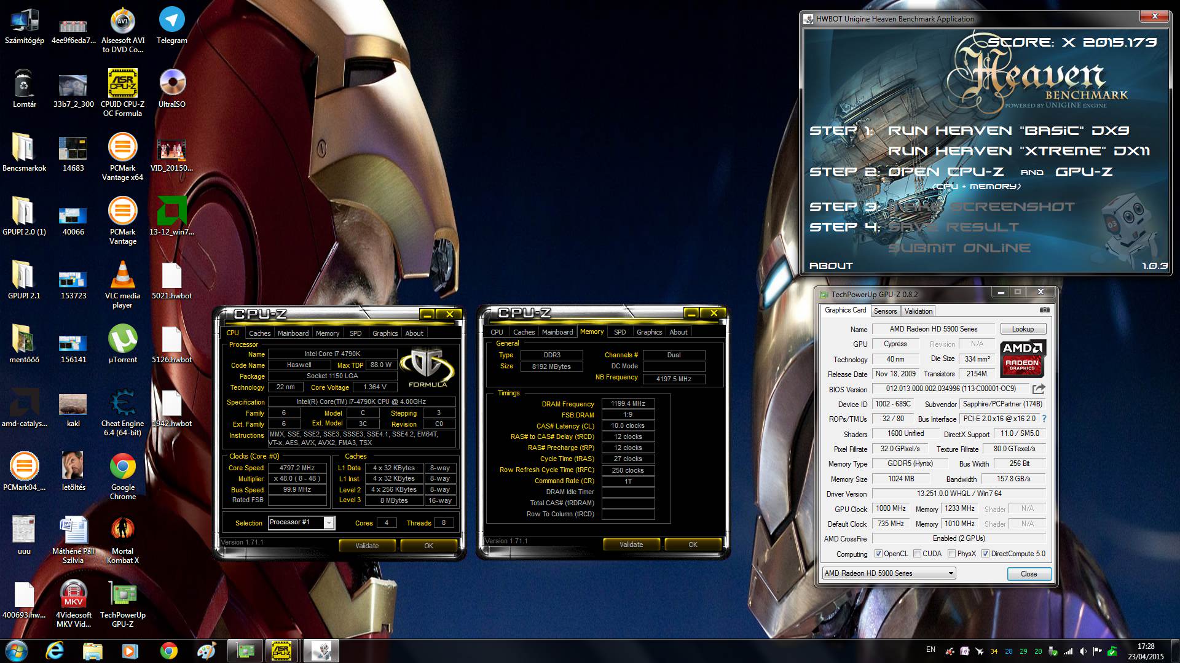Open the Bencsmarkok folder icon
Viewport: 1180px width, 663px height.
coord(24,153)
